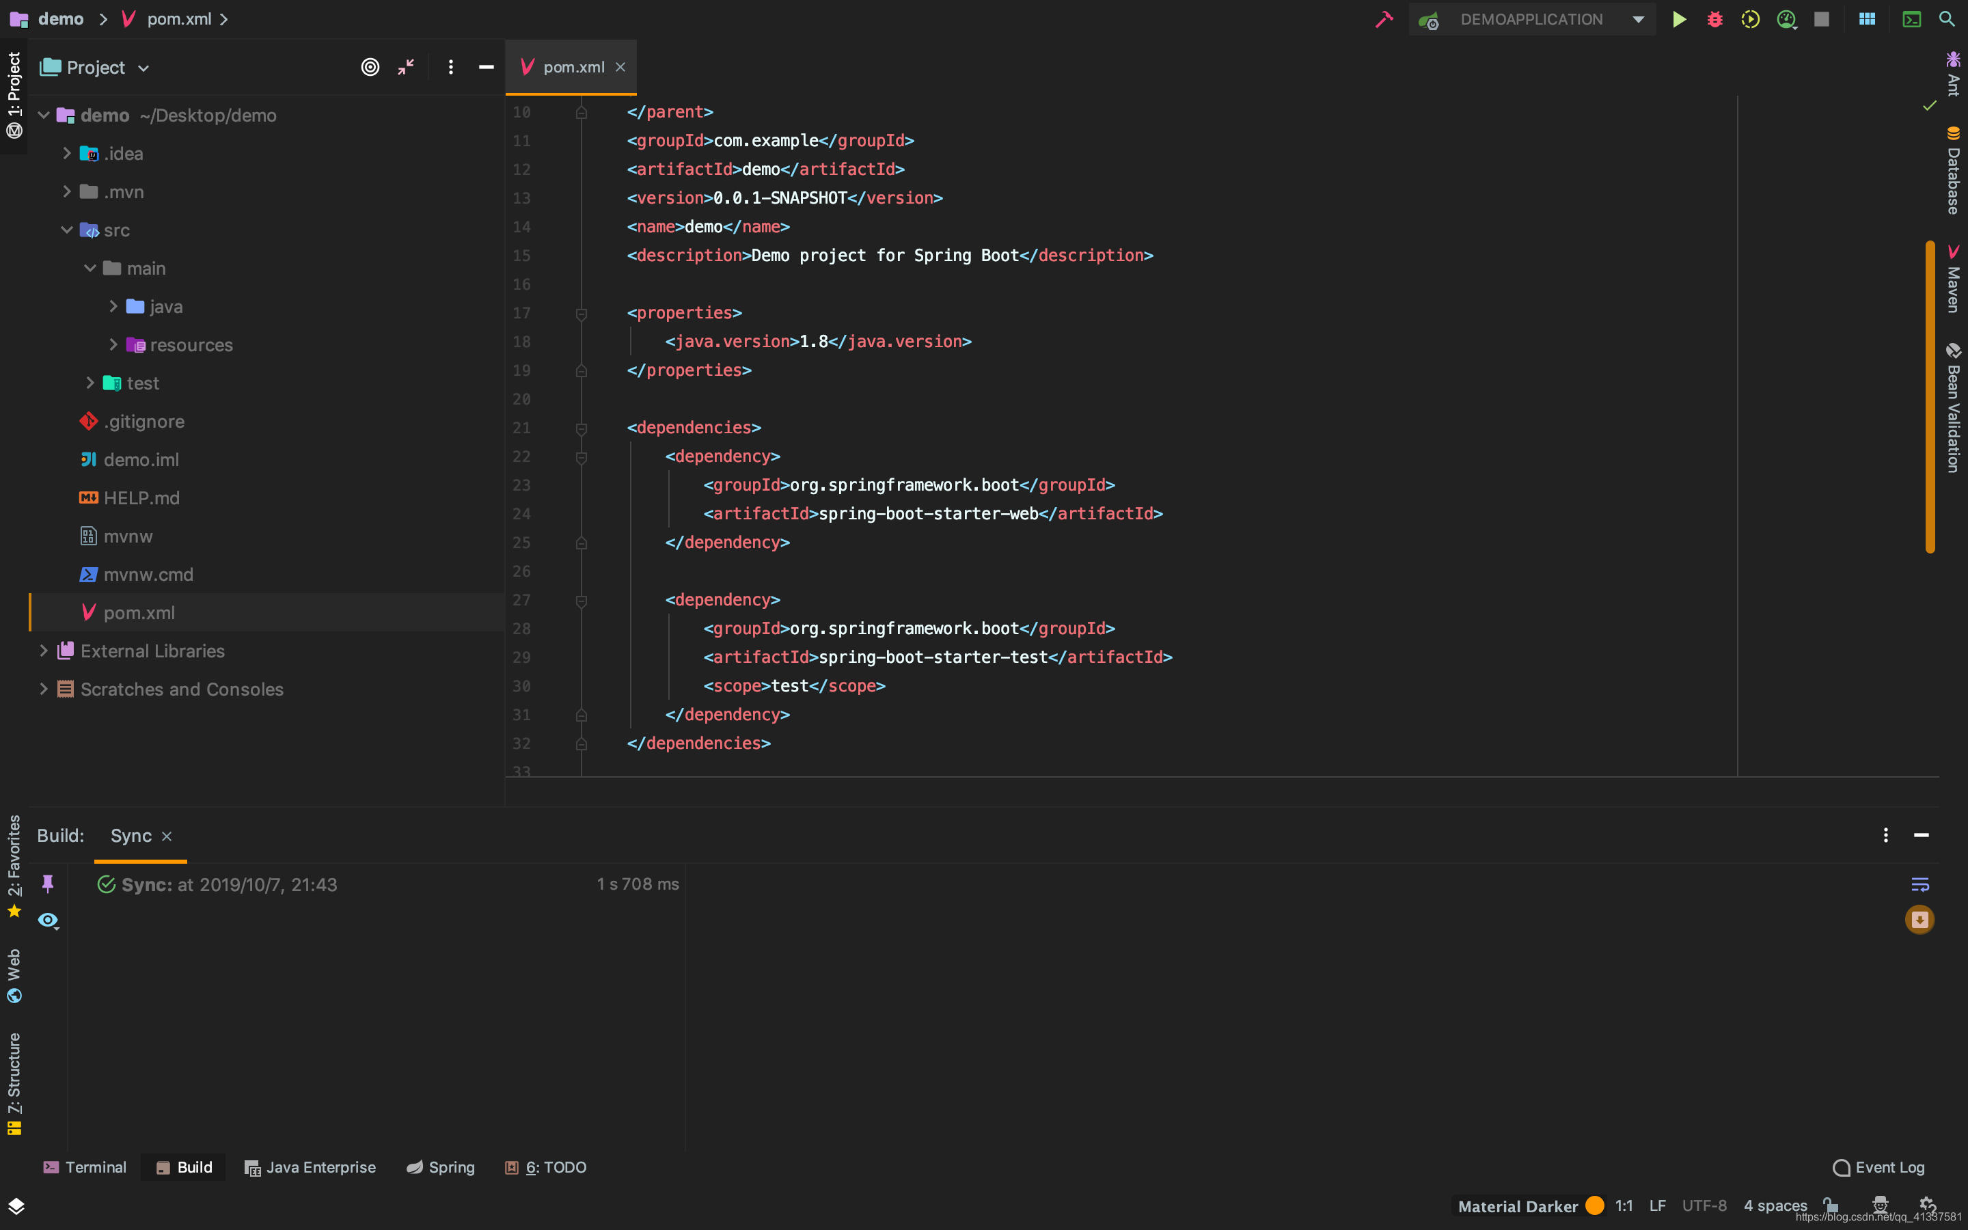The height and width of the screenshot is (1230, 1968).
Task: Toggle the 1: Project side tab
Action: [x=14, y=94]
